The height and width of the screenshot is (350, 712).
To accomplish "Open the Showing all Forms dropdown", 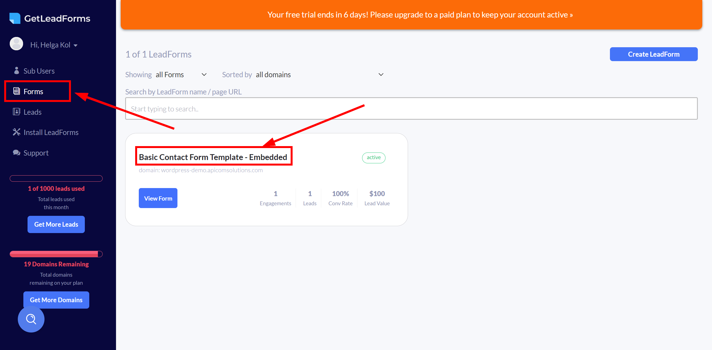I will pyautogui.click(x=181, y=75).
